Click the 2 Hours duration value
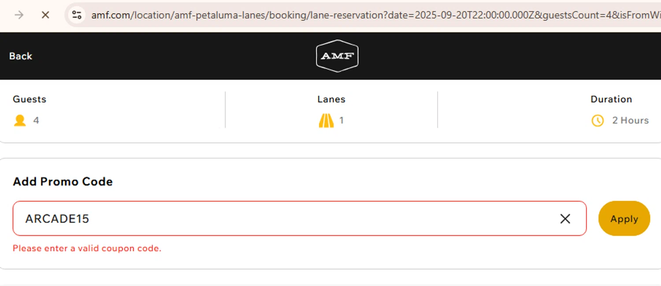Screen dimensions: 661x286 click(x=630, y=120)
